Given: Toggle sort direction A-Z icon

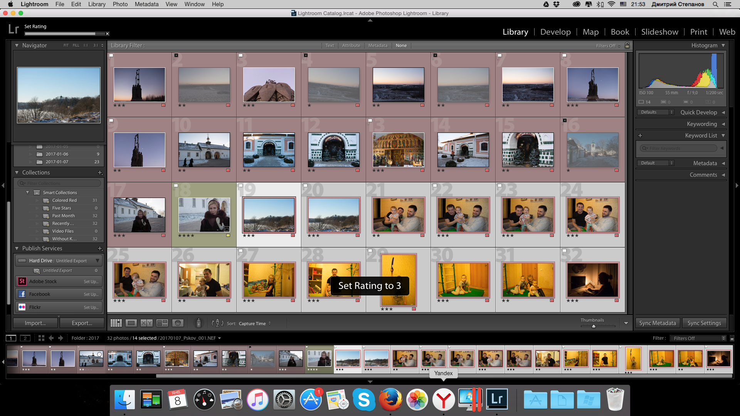Looking at the screenshot, I should [217, 323].
